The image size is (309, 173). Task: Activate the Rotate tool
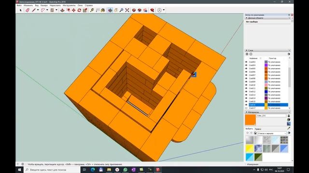tap(79, 10)
